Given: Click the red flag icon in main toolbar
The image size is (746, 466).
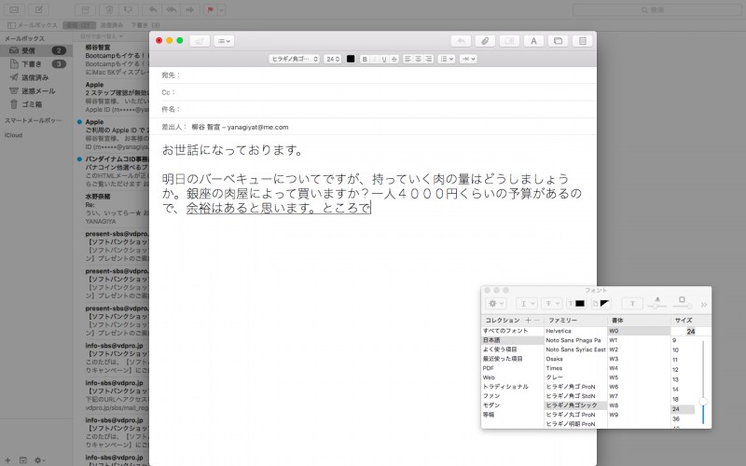Looking at the screenshot, I should point(211,9).
